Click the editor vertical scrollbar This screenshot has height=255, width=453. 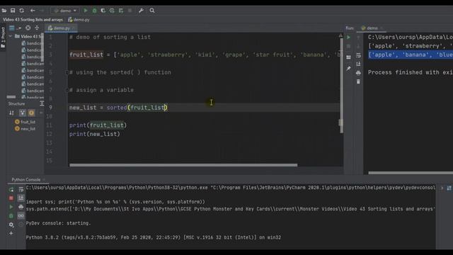pyautogui.click(x=341, y=85)
